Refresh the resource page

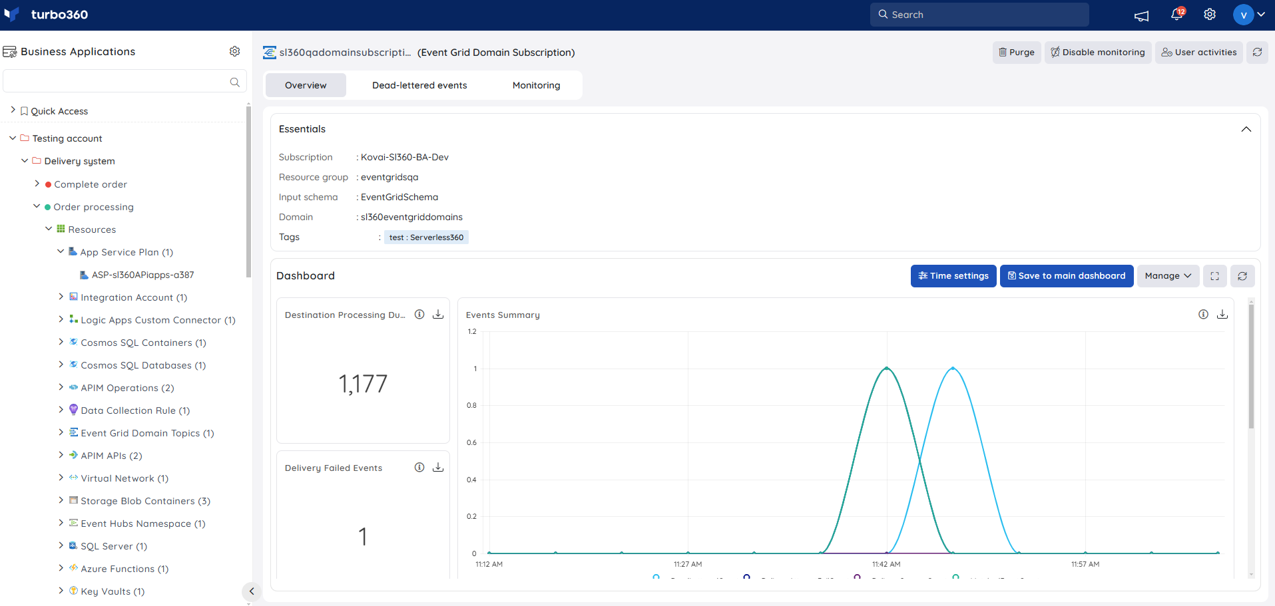coord(1257,52)
